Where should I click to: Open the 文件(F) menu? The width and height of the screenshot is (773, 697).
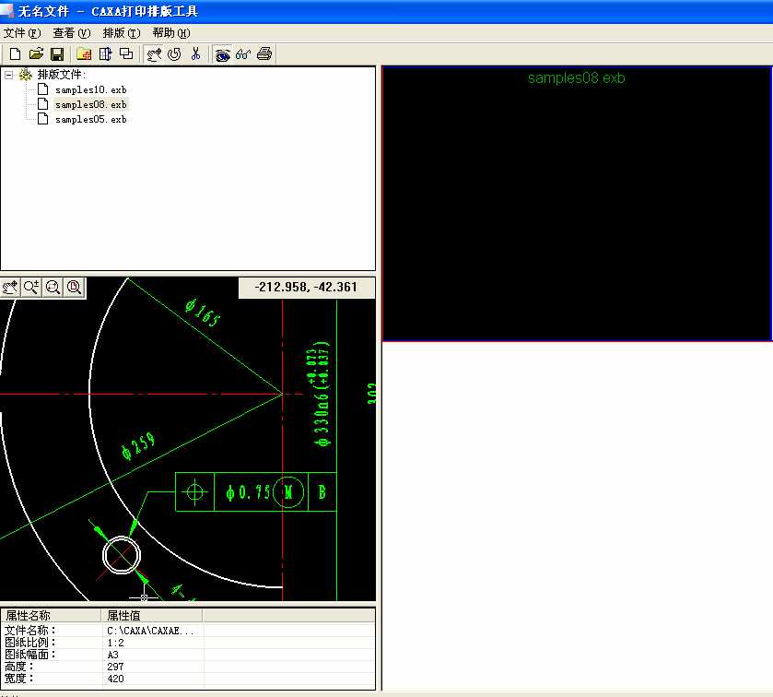coord(22,33)
